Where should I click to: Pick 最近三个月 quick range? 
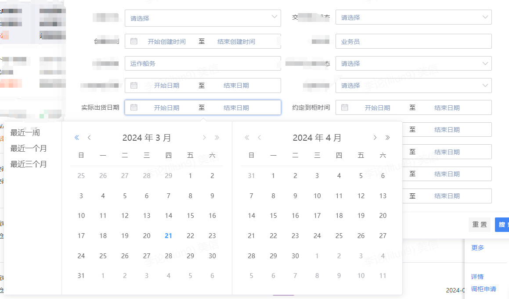pyautogui.click(x=29, y=164)
